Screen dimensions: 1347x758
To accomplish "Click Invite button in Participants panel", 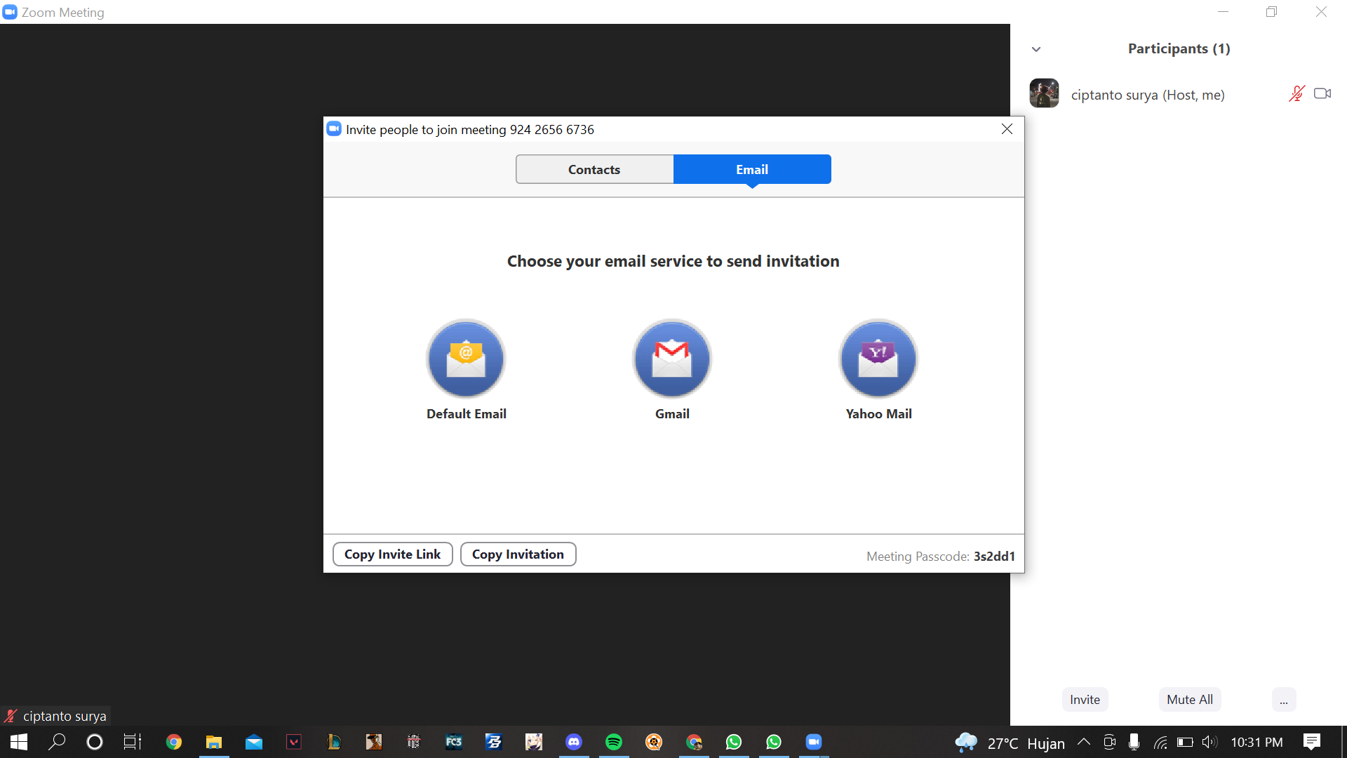I will pyautogui.click(x=1085, y=699).
